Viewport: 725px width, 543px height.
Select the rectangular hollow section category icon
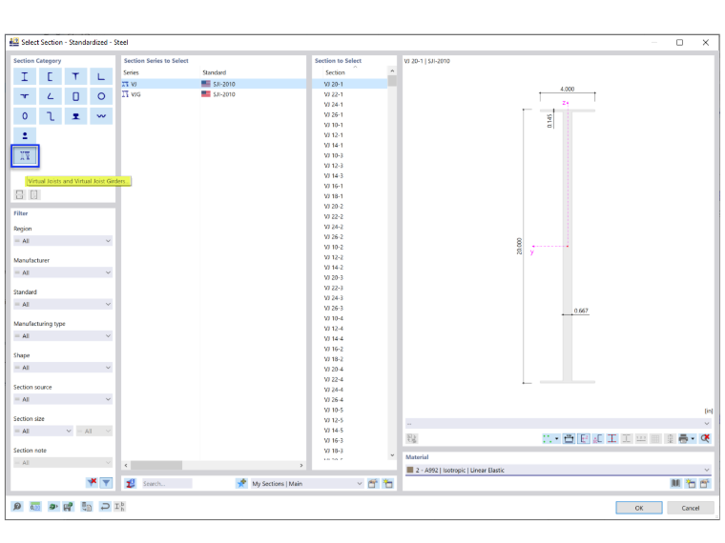click(75, 96)
